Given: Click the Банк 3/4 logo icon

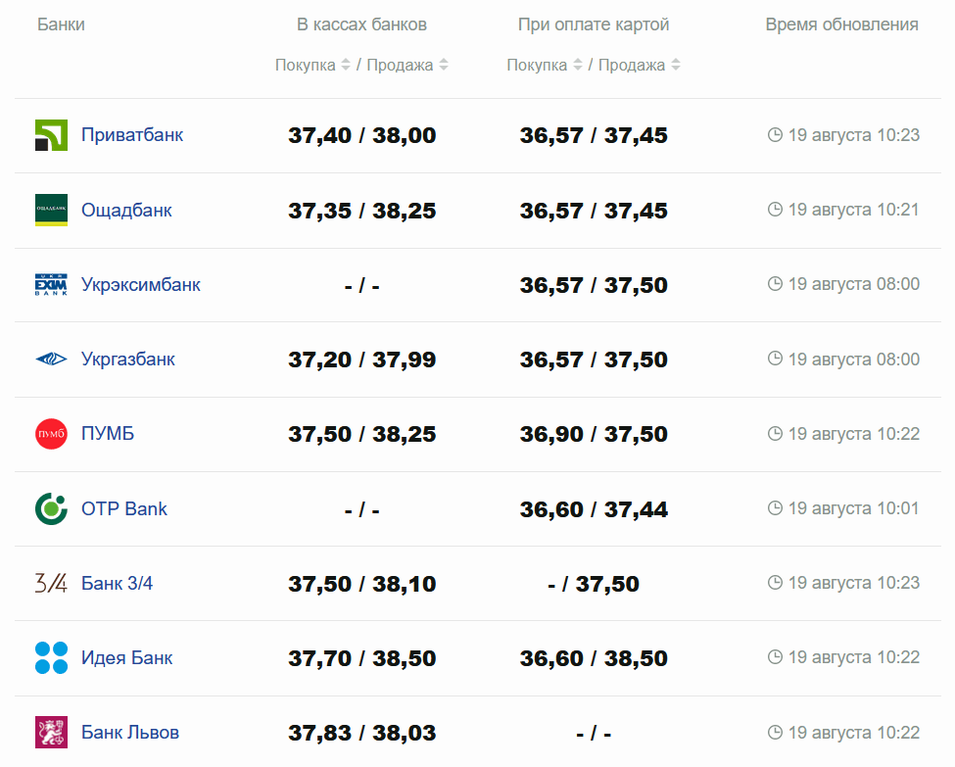Looking at the screenshot, I should coord(51,584).
